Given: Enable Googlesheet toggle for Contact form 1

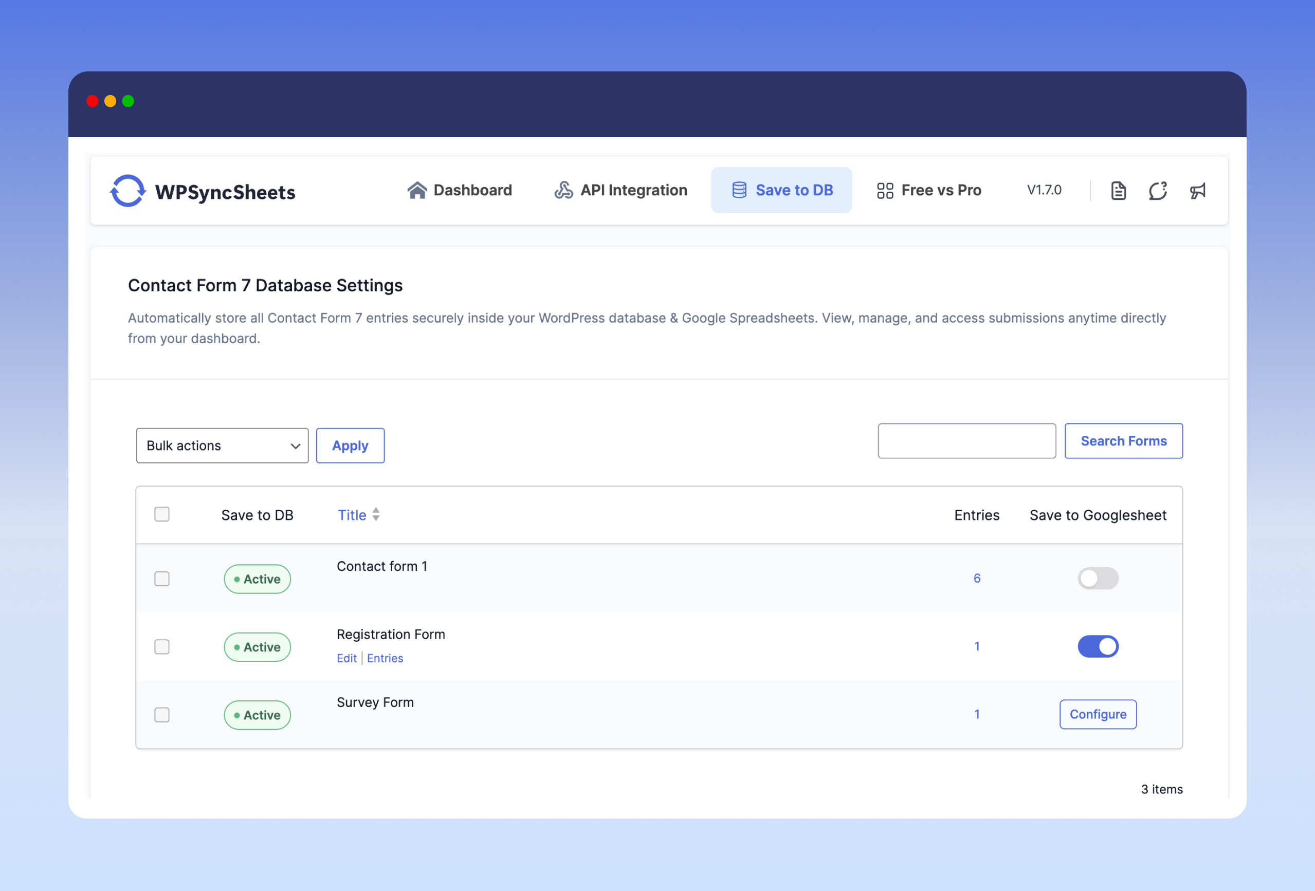Looking at the screenshot, I should [x=1098, y=578].
